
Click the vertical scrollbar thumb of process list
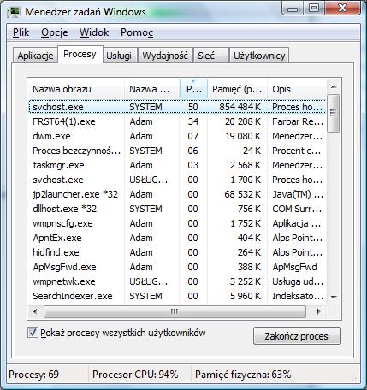(x=333, y=113)
